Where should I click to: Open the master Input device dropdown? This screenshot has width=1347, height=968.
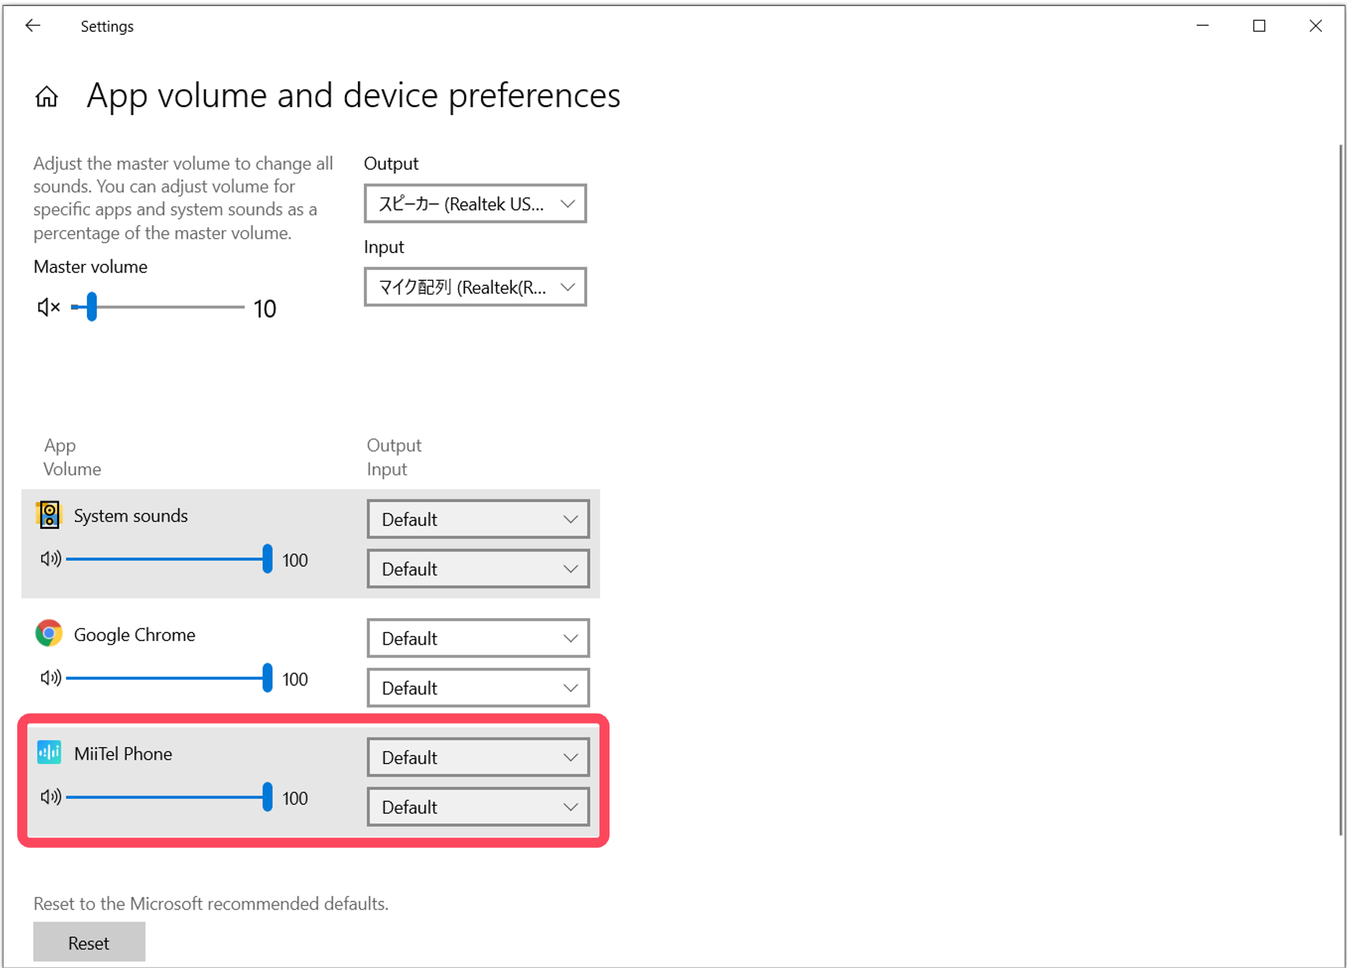pos(475,287)
